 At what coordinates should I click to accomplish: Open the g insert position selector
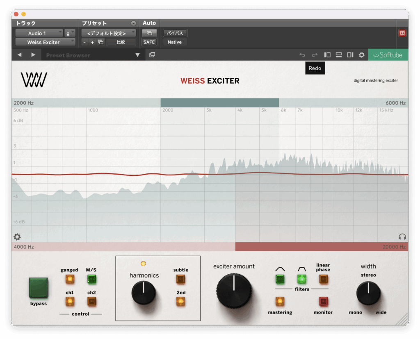pyautogui.click(x=70, y=33)
